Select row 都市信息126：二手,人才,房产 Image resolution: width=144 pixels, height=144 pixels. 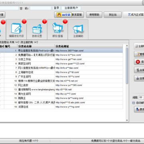pos(61,102)
